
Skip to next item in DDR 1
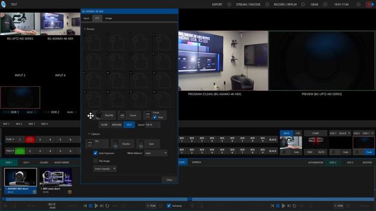pyautogui.click(x=102, y=206)
